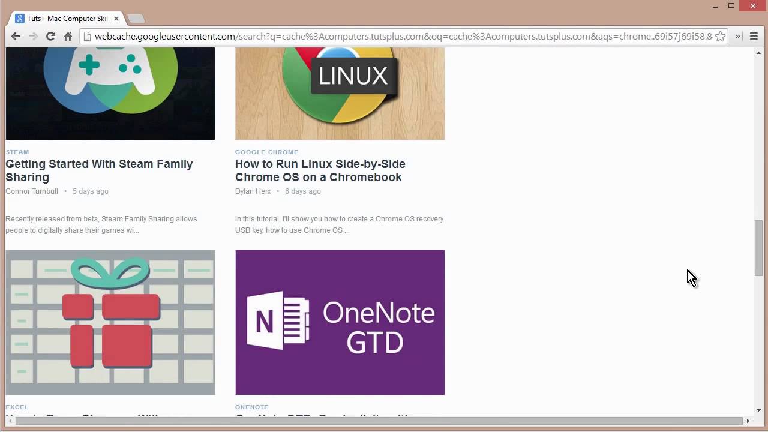
Task: Open the Excel gift calendar thumbnail
Action: pyautogui.click(x=110, y=322)
